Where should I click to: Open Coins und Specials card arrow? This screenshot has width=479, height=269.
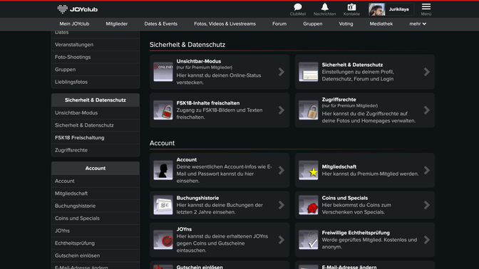(x=427, y=205)
